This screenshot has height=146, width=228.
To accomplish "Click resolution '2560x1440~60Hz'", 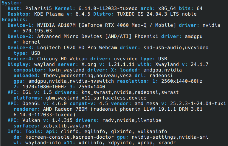I will 182,81.
